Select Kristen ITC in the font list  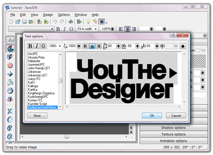[x=35, y=100]
